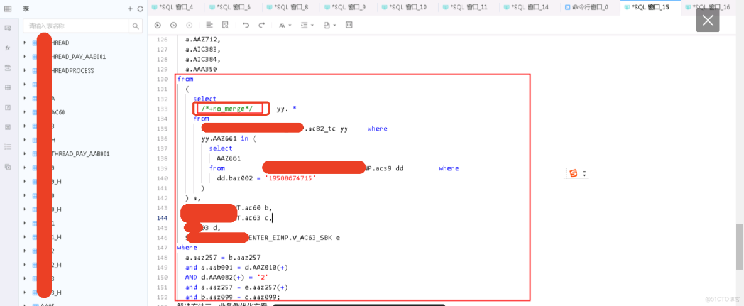Open the procedures sidebar icon below fx
This screenshot has width=744, height=306.
tap(8, 68)
